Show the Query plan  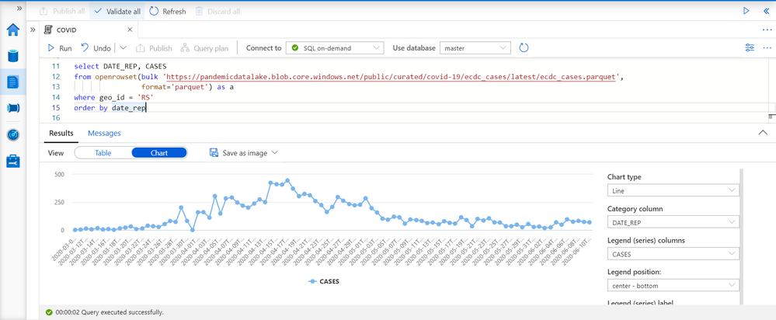coord(204,48)
